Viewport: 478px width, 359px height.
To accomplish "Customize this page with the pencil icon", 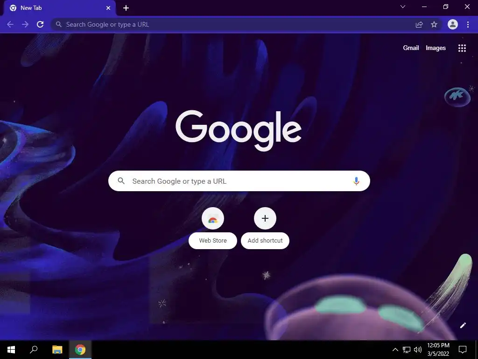I will tap(463, 325).
